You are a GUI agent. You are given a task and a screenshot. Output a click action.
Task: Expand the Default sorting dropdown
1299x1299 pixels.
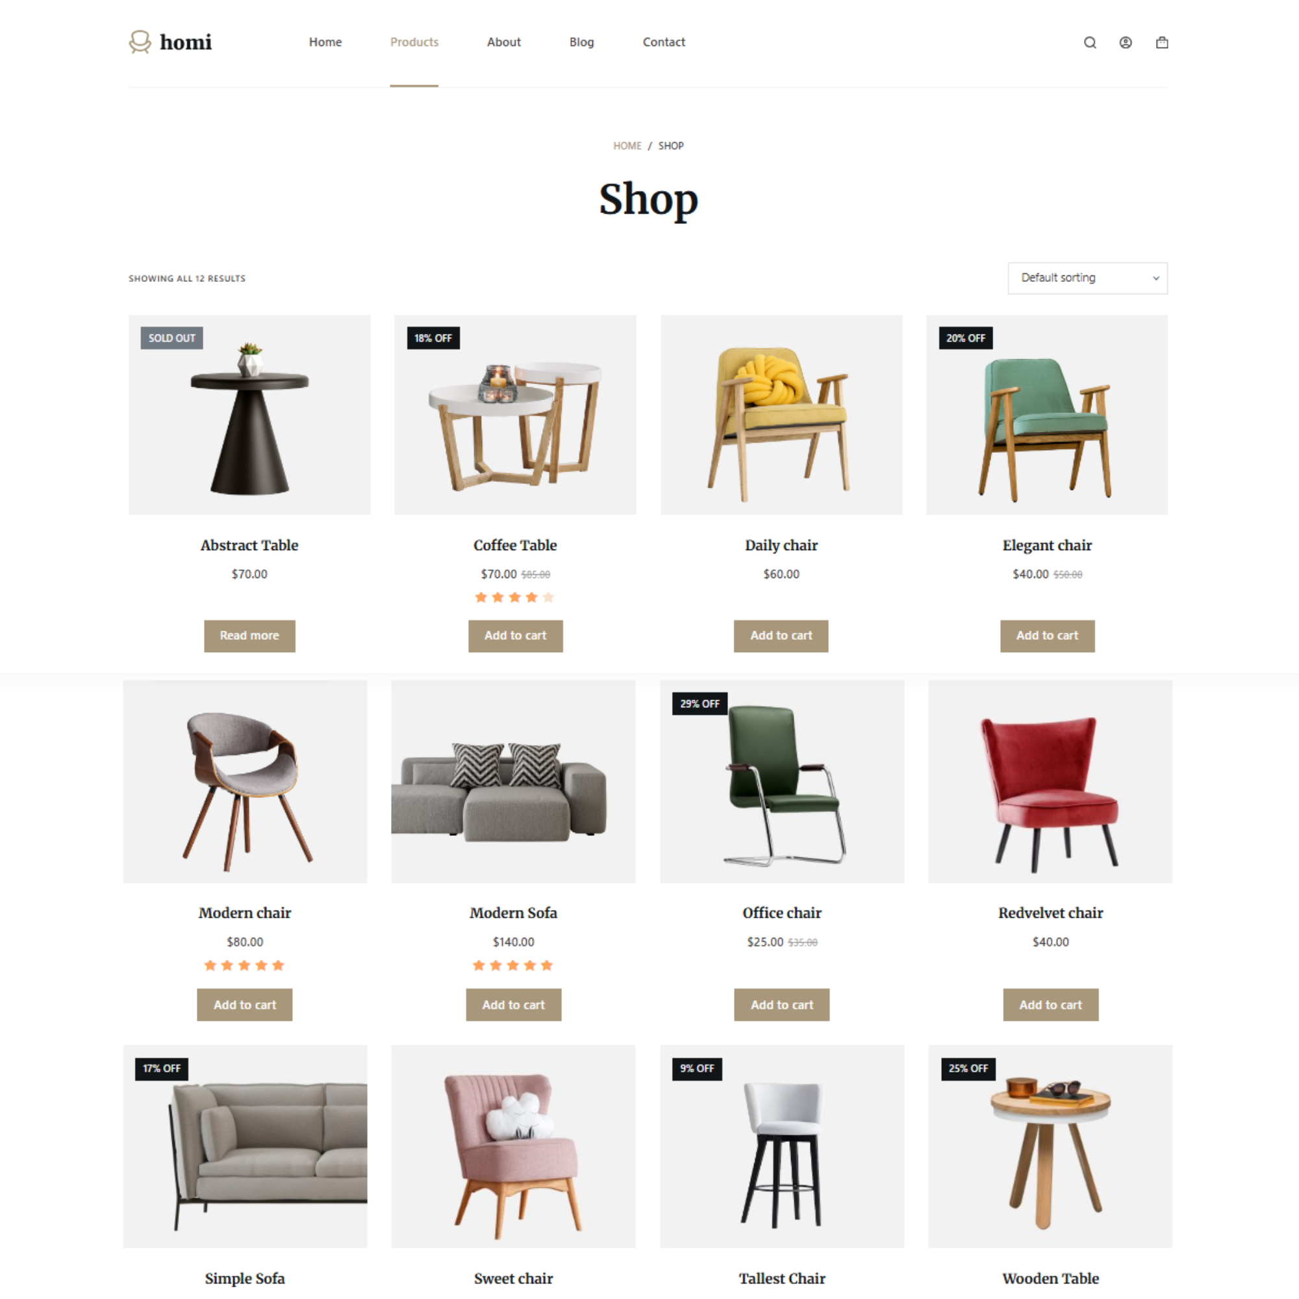[x=1087, y=278]
